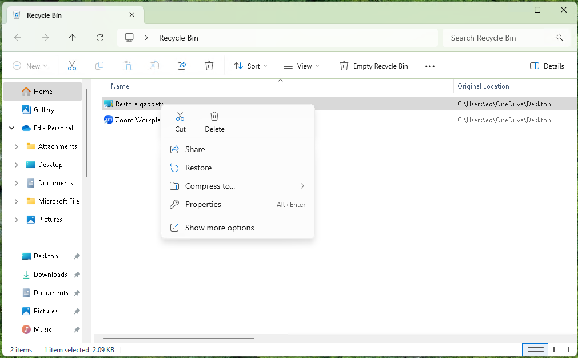Viewport: 578px width, 358px height.
Task: Open Ed - Personal OneDrive folder
Action: 53,128
